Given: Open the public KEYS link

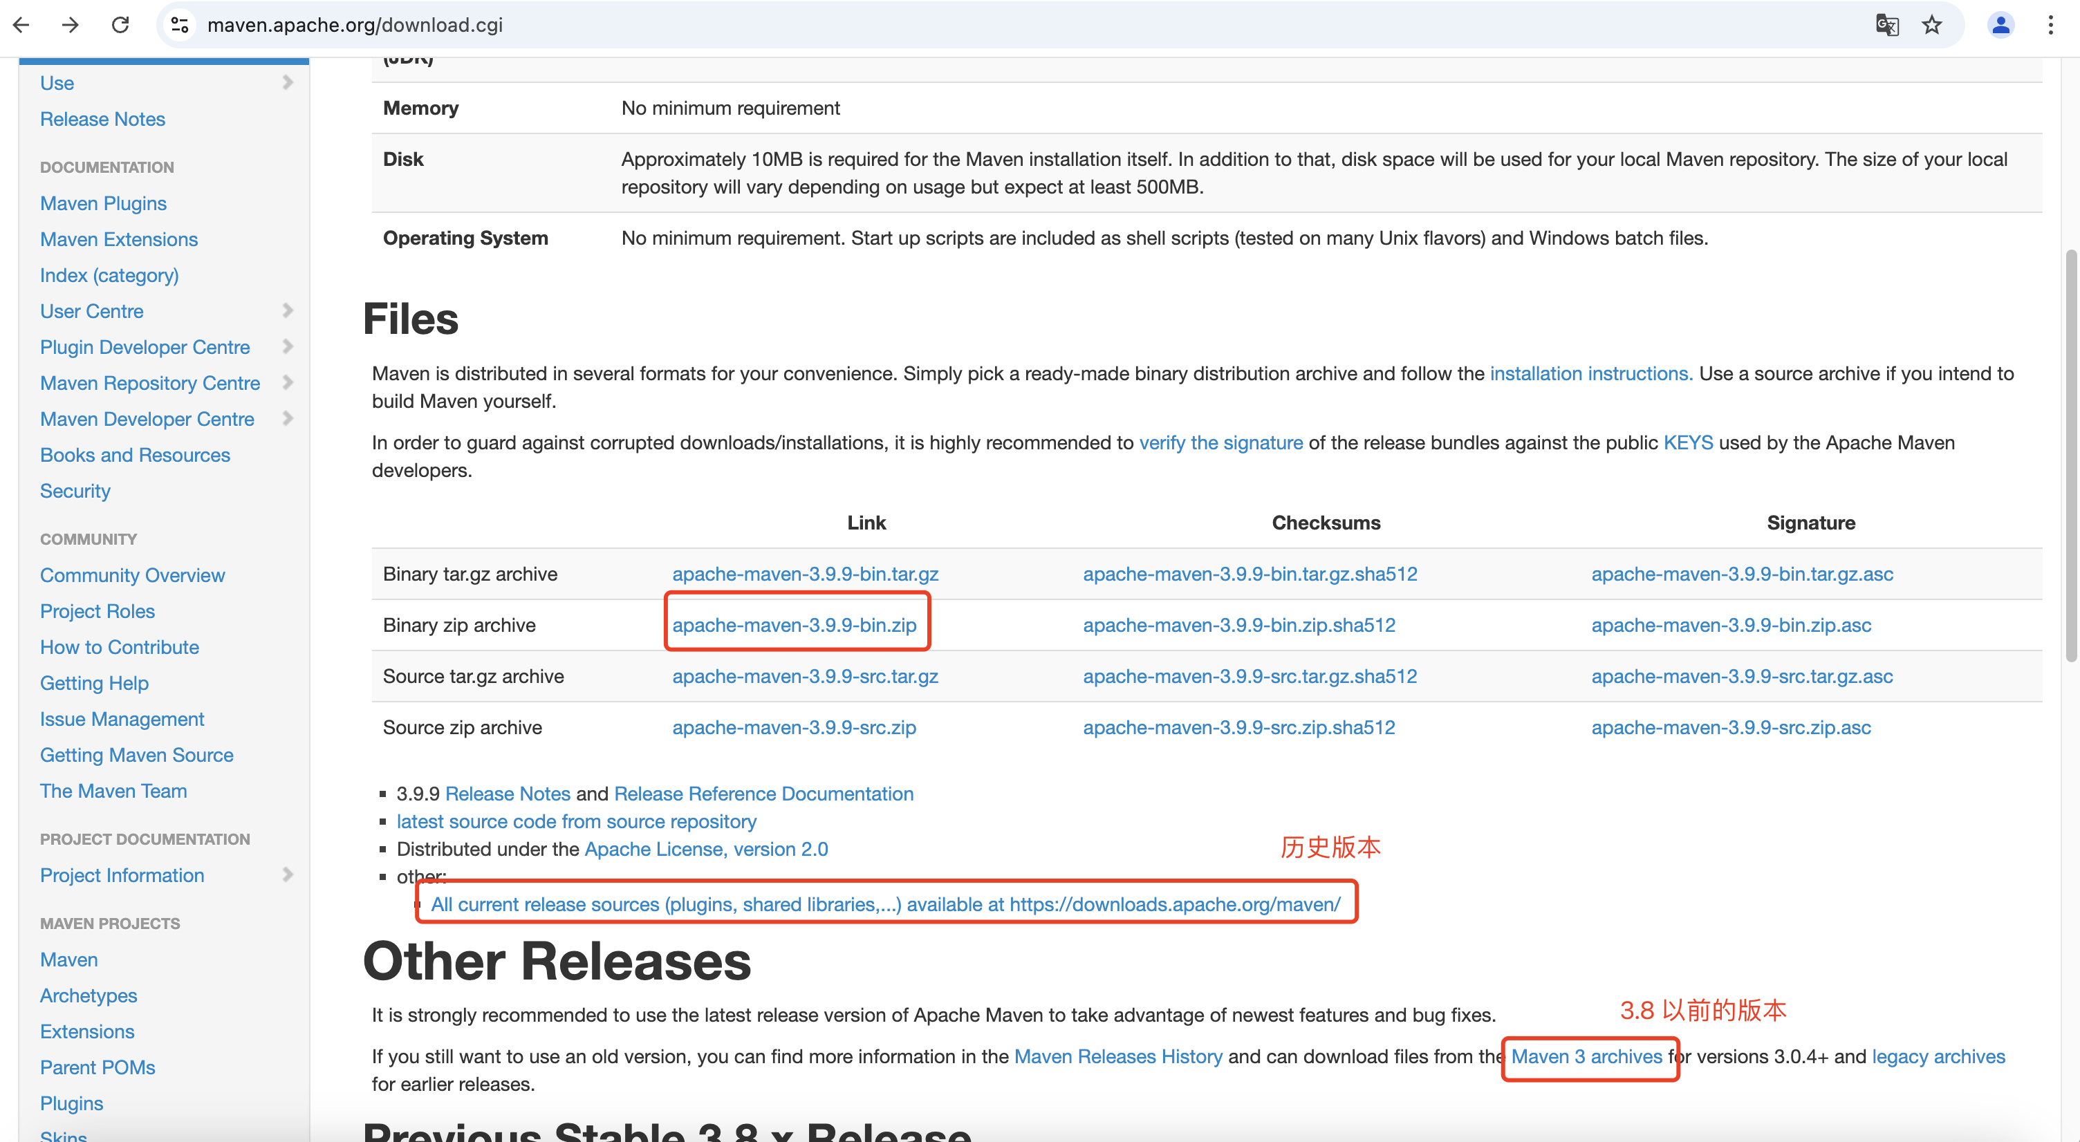Looking at the screenshot, I should pyautogui.click(x=1687, y=443).
